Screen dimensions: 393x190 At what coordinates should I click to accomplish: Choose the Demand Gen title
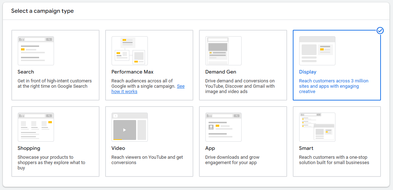tap(221, 72)
